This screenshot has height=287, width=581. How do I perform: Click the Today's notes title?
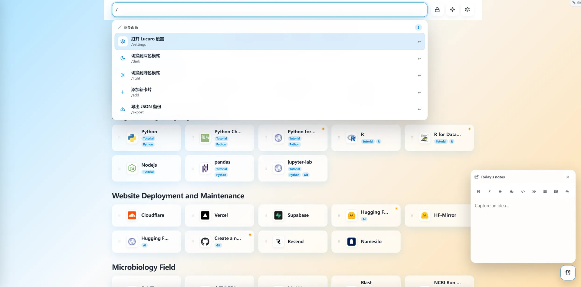coord(493,177)
